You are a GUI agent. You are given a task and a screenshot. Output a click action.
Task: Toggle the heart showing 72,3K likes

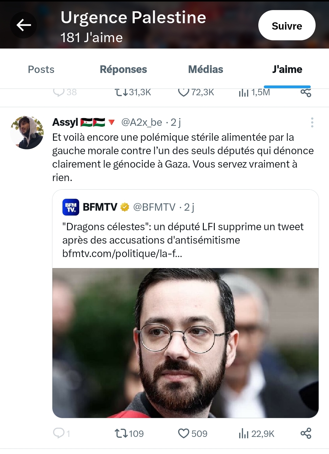tap(183, 92)
